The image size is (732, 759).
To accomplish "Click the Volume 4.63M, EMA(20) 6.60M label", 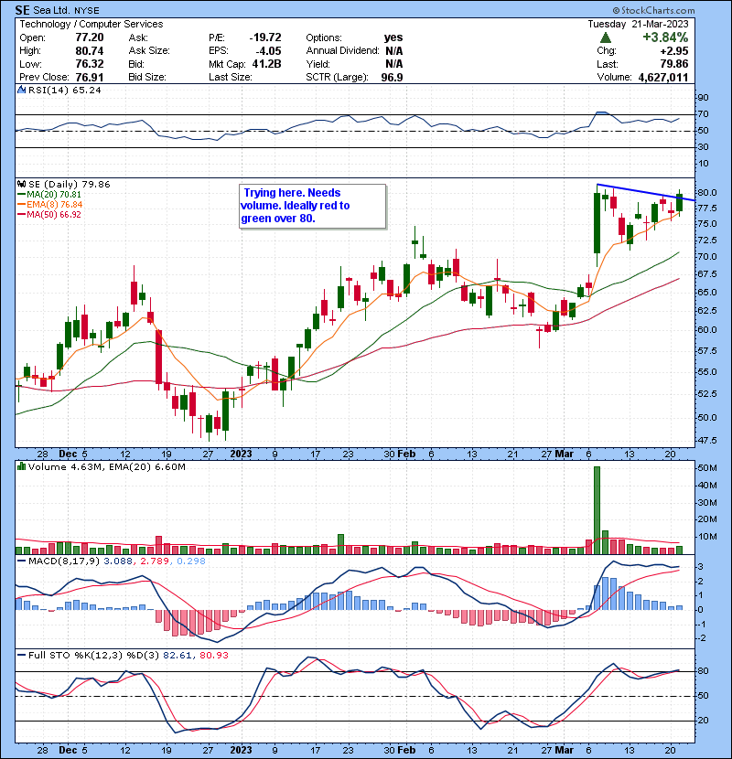I will coord(106,466).
